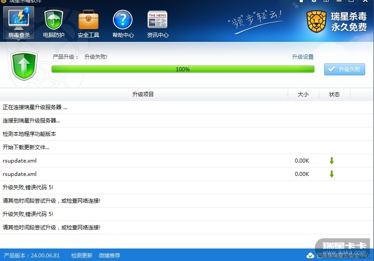
Task: Open the 病毒查杀 virus scan tab
Action: [x=19, y=23]
